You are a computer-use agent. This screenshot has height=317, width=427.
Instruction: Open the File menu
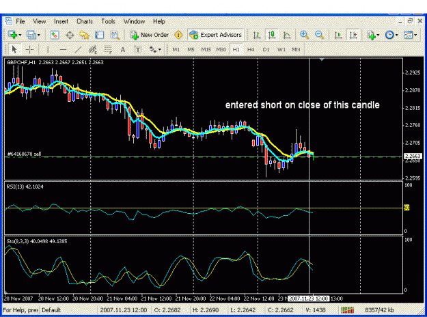coord(20,21)
